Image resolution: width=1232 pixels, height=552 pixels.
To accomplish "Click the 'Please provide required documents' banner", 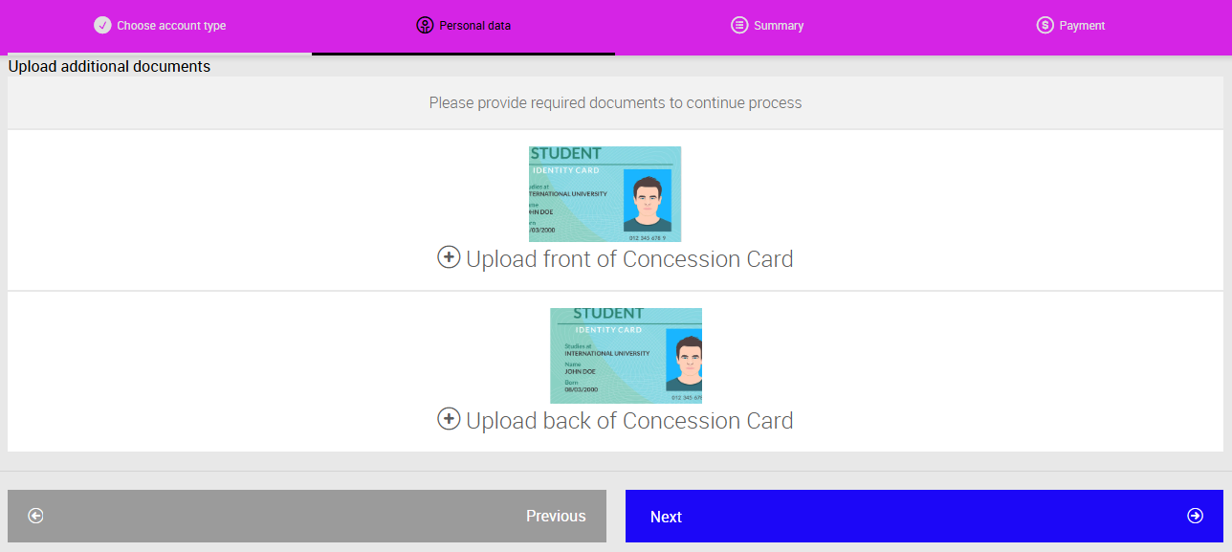I will pyautogui.click(x=615, y=102).
